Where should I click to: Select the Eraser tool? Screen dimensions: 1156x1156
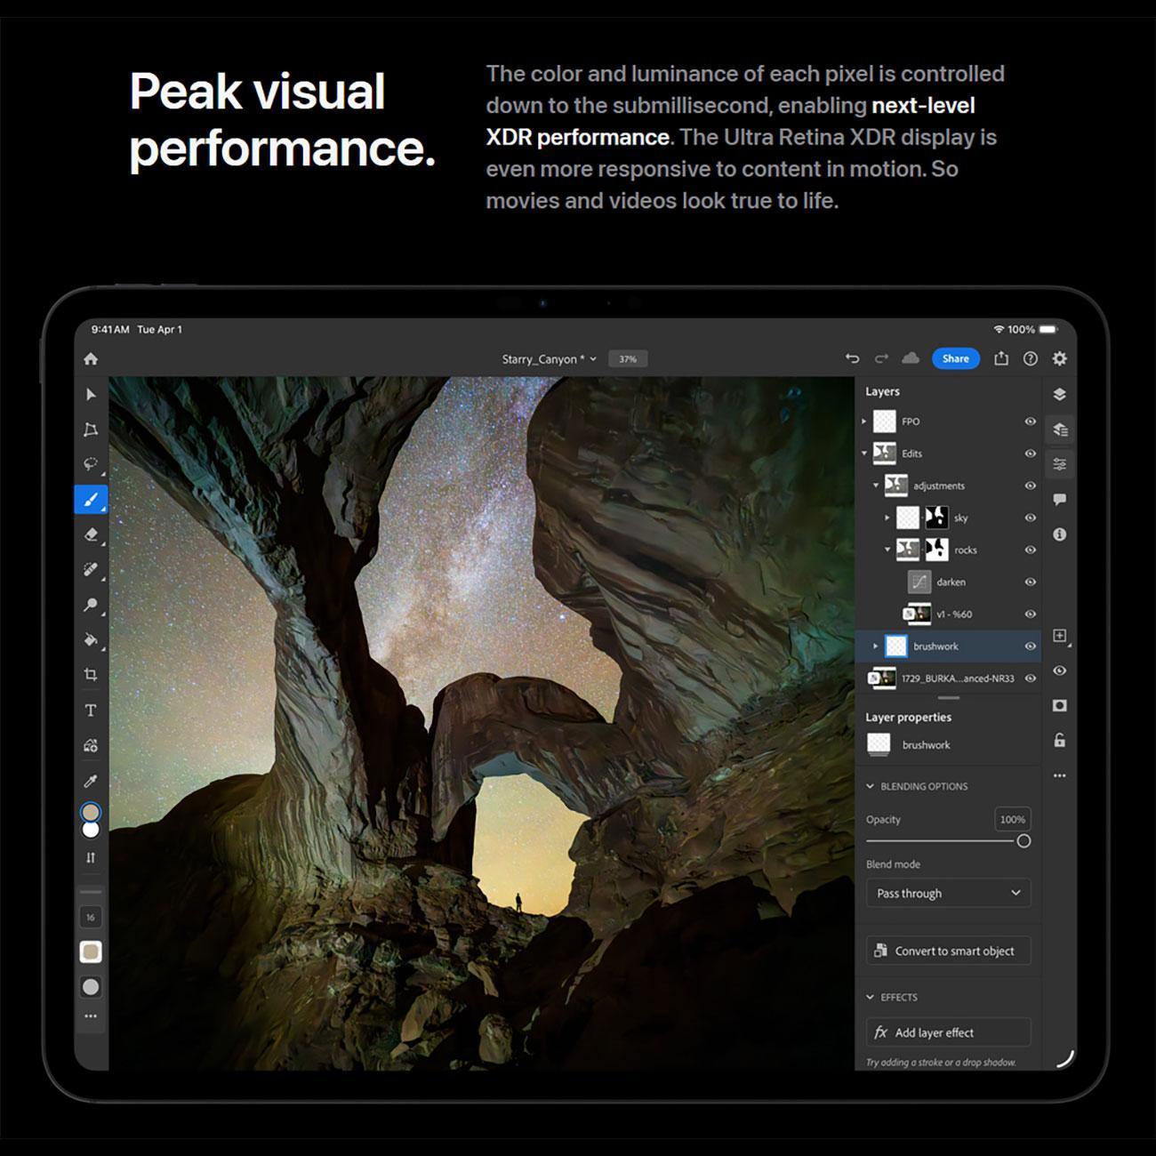91,534
